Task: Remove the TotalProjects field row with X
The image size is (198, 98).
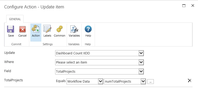Action: pos(190,80)
